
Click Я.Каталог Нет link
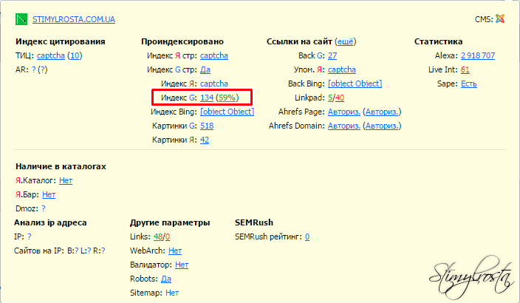pyautogui.click(x=66, y=180)
